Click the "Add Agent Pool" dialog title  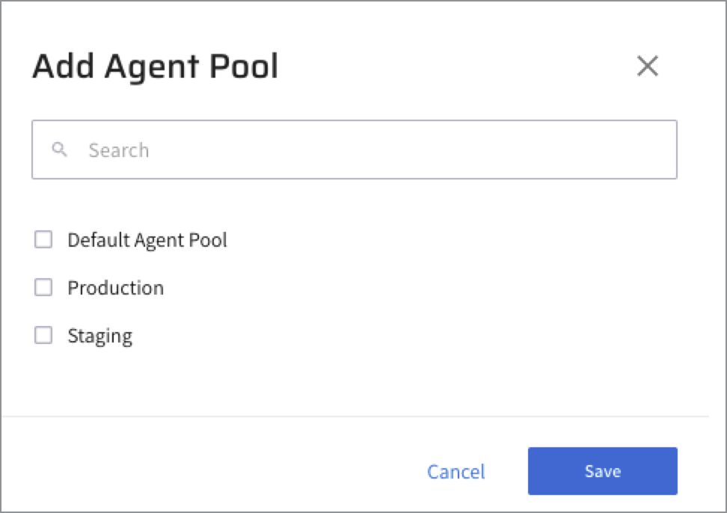click(x=155, y=67)
